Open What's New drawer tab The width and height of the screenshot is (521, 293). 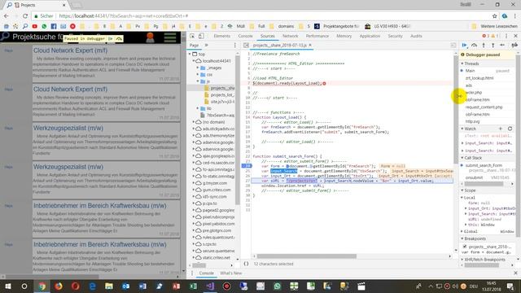coord(230,273)
